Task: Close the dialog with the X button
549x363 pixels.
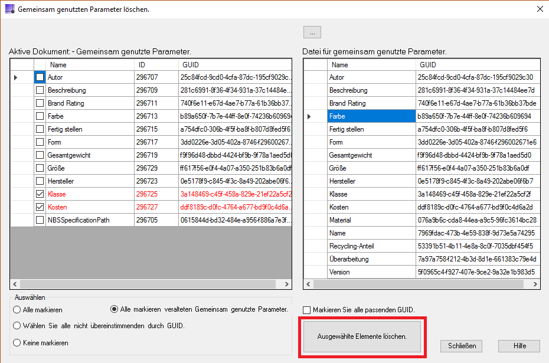Action: coord(540,9)
